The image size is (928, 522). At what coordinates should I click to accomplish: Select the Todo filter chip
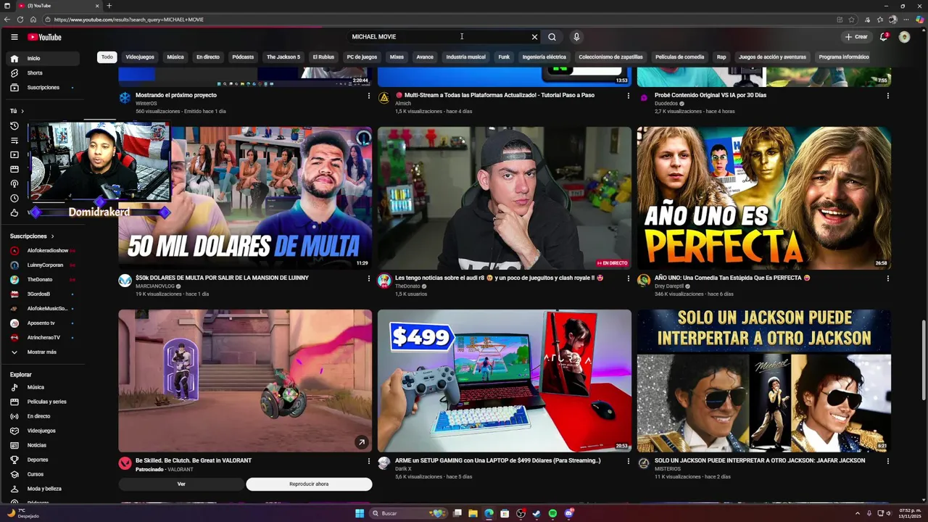tap(107, 57)
